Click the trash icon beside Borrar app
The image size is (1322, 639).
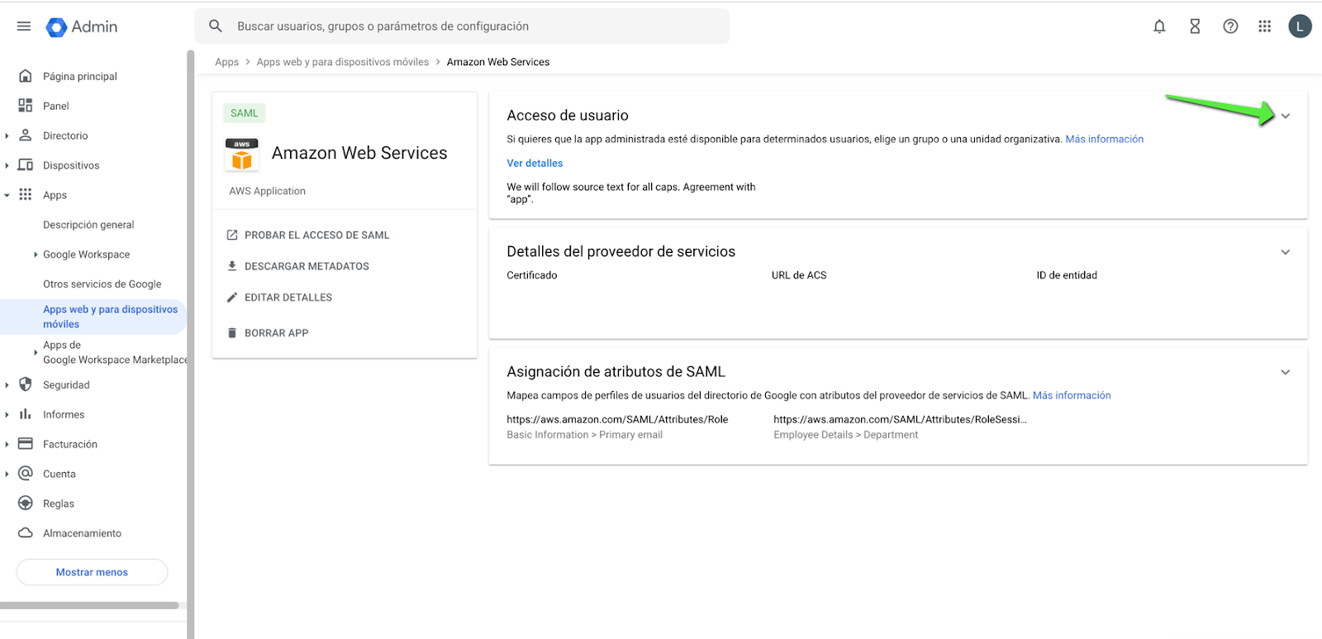232,333
